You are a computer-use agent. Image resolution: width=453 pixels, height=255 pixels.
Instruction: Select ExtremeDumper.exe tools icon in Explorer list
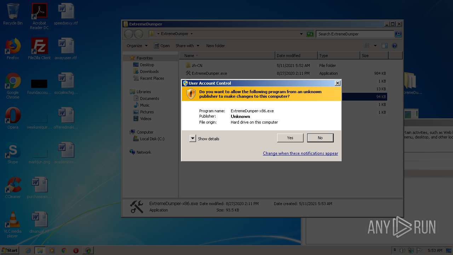tap(188, 73)
